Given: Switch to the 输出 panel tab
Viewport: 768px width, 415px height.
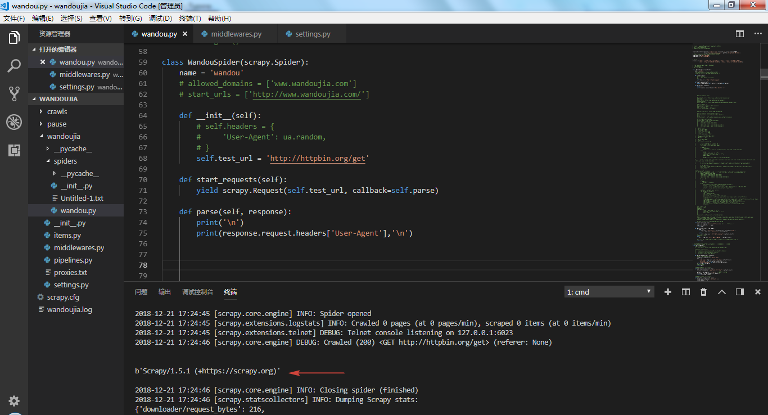Looking at the screenshot, I should pyautogui.click(x=165, y=292).
